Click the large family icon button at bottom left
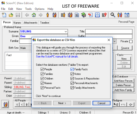137x114 pixels. 5,104
